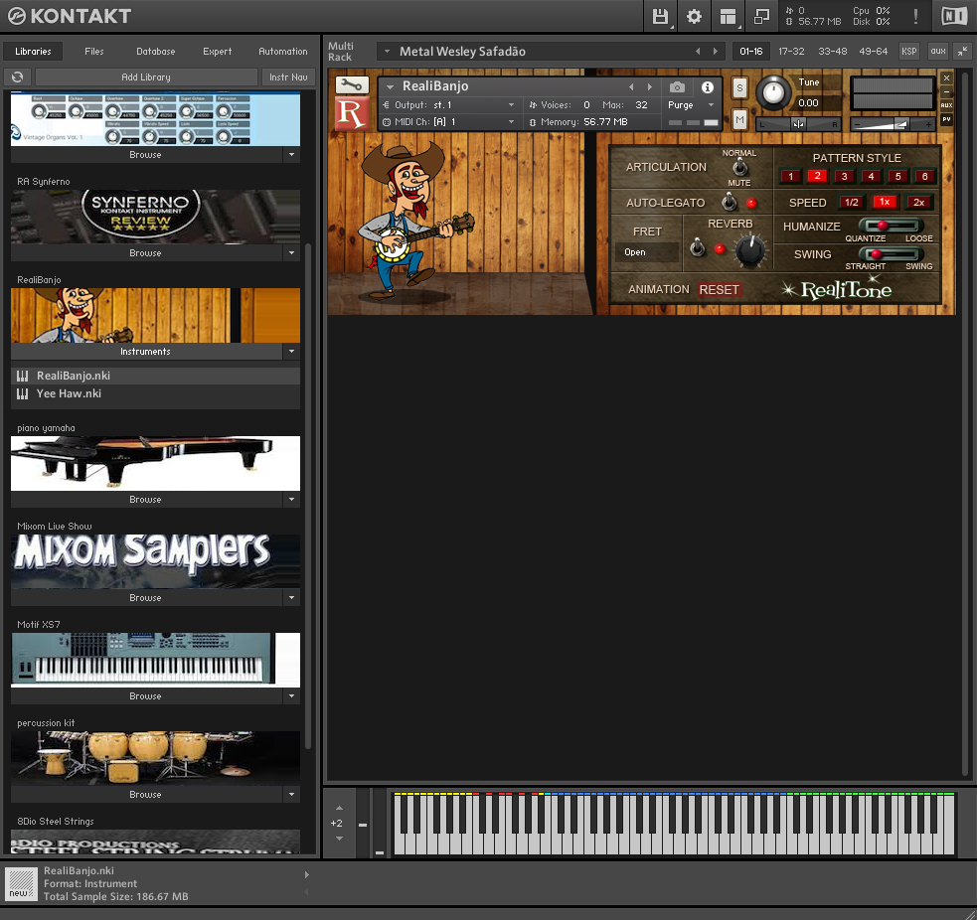Click the info pane expand arrow
The height and width of the screenshot is (920, 977).
point(306,874)
